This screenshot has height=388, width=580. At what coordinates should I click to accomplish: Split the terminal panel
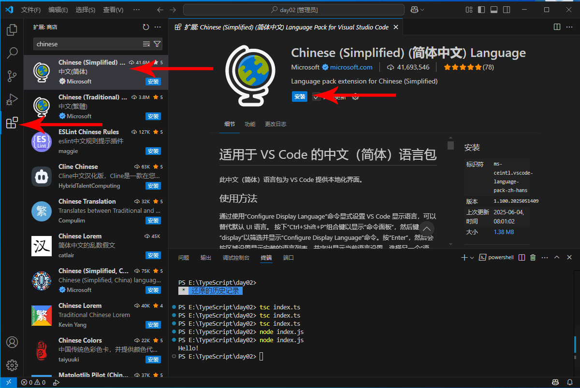click(x=522, y=257)
